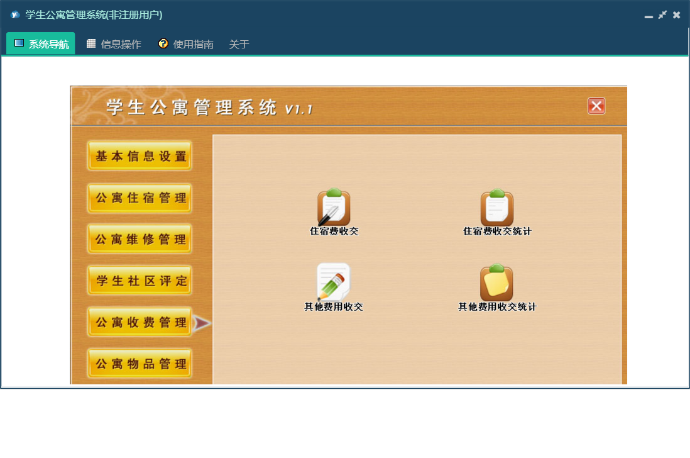Select 公寓收费管理 button
Screen dimensions: 690x458
tap(140, 322)
